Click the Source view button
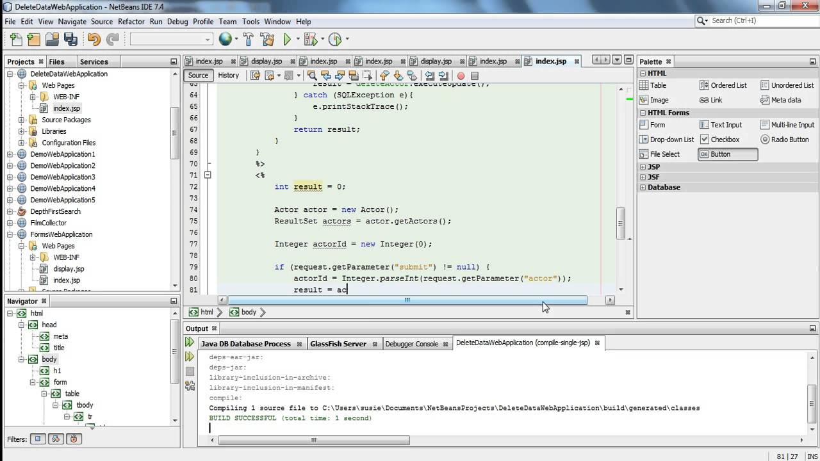 [198, 76]
